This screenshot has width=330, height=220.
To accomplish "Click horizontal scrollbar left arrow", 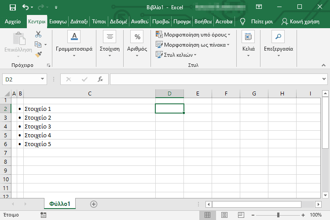I will pyautogui.click(x=209, y=204).
